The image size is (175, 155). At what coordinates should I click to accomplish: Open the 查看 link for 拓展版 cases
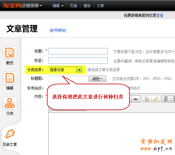[x=160, y=15]
